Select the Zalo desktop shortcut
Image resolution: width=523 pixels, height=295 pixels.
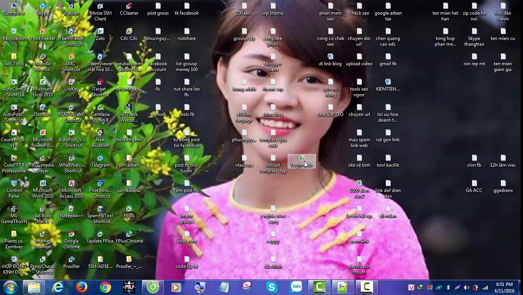100,35
